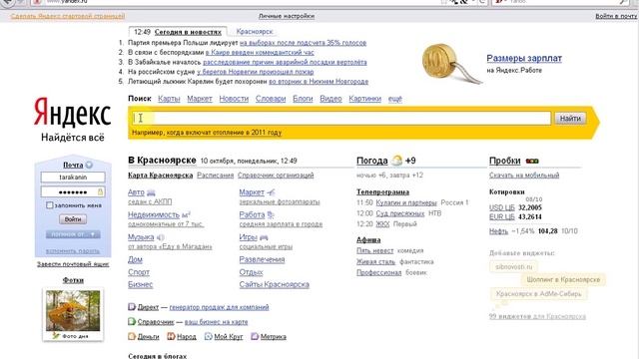The image size is (639, 359).
Task: Click the car icon next to Авто
Action: (151, 192)
